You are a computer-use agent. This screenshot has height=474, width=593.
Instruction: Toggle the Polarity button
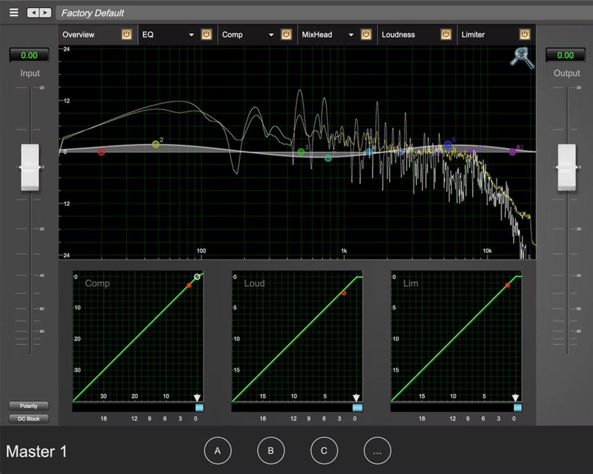29,406
